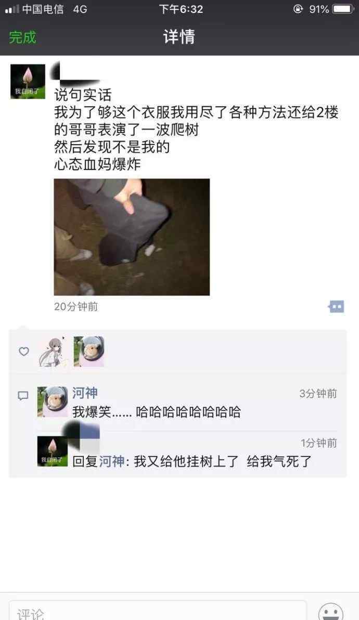
Task: Tap the blurred poster name at top
Action: (x=75, y=75)
